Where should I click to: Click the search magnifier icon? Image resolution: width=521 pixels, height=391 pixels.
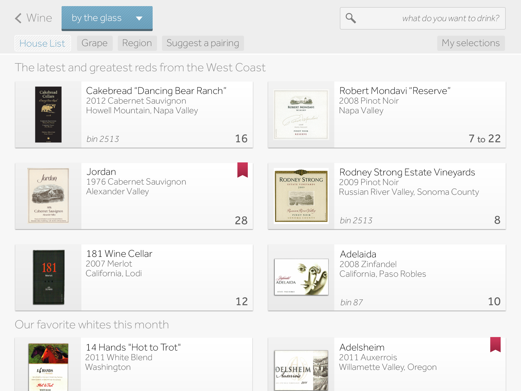pos(351,18)
